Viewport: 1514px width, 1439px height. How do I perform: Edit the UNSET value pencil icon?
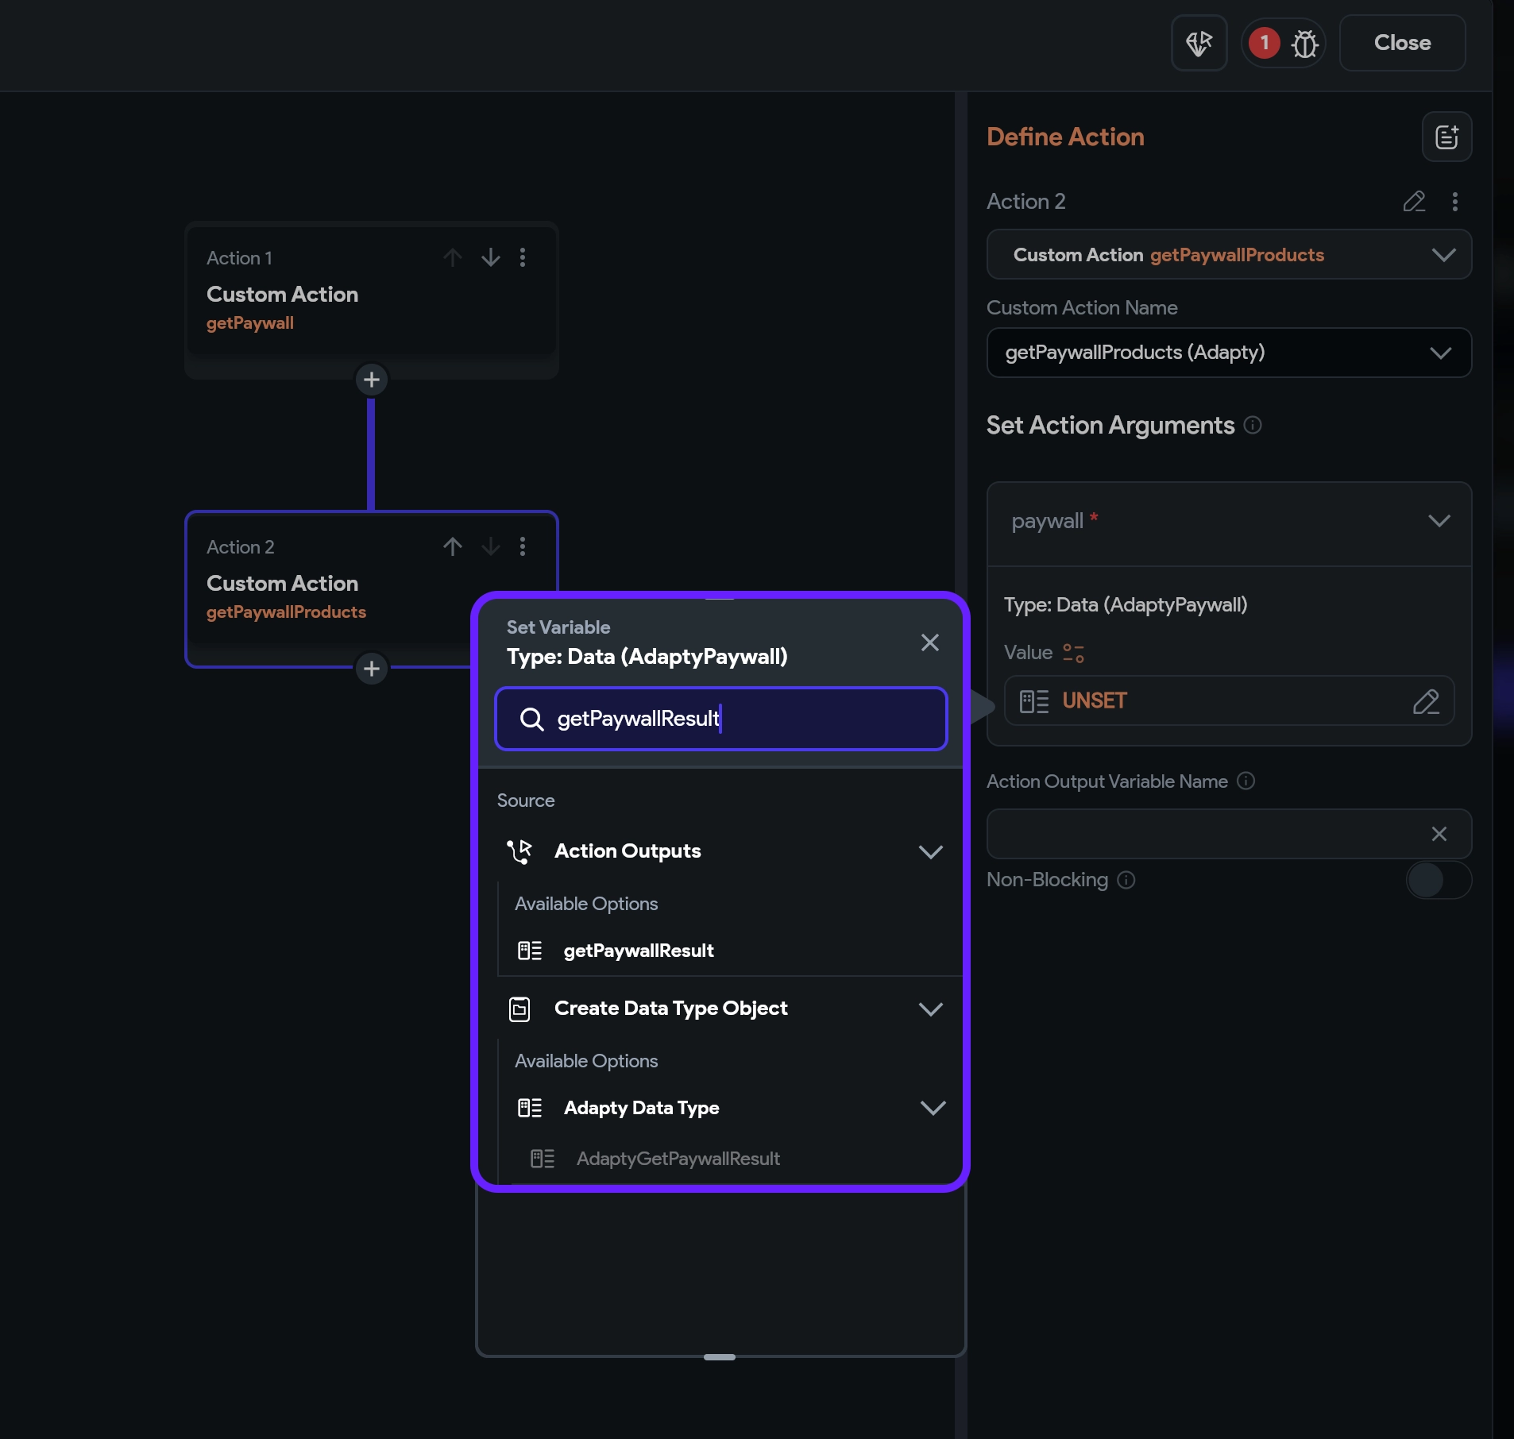pyautogui.click(x=1426, y=701)
